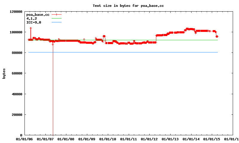Click the vertical line dropping to zero in 2007
This screenshot has height=143, width=239.
pyautogui.click(x=53, y=89)
